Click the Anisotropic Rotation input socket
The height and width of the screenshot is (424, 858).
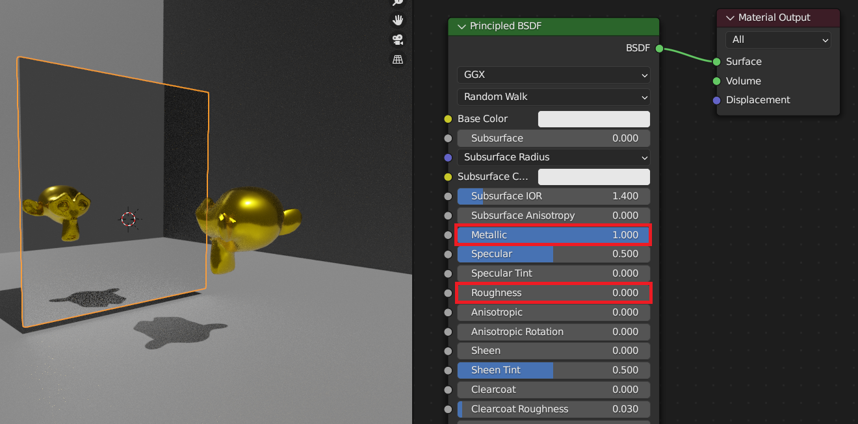pos(448,332)
